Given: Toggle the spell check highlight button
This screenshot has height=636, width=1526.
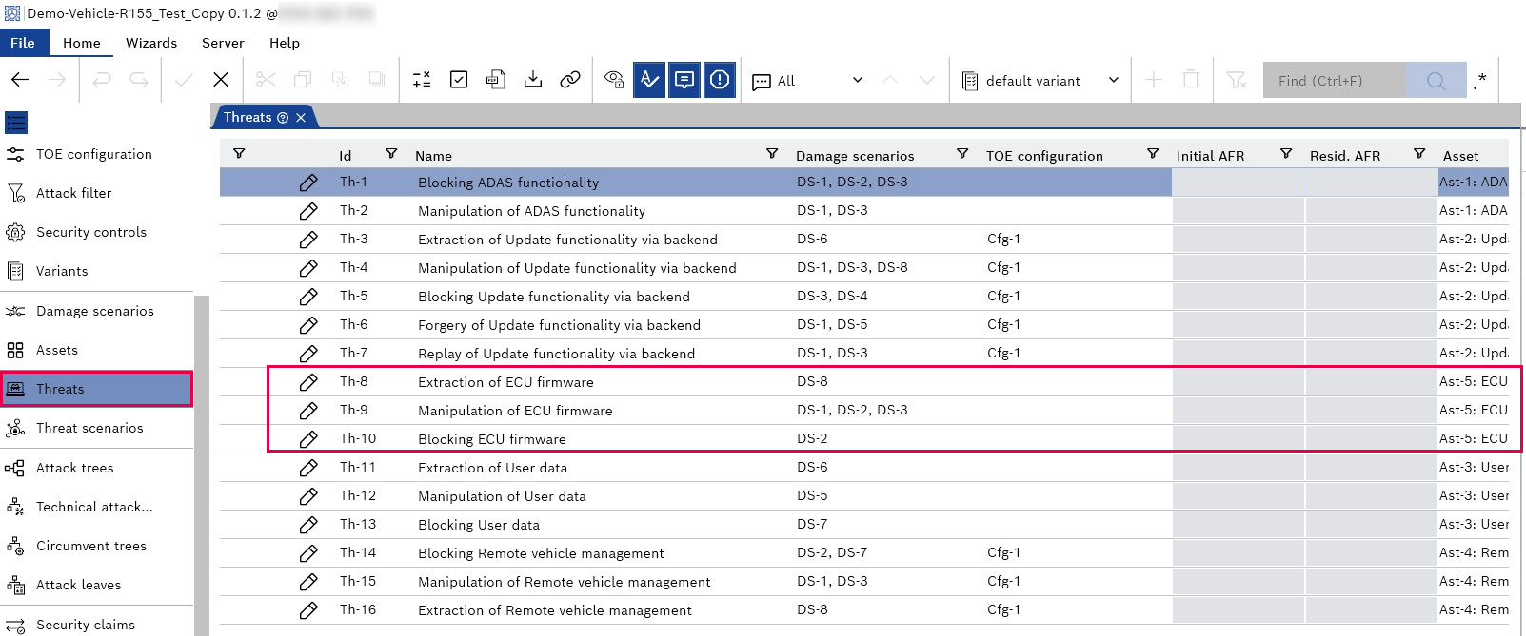Looking at the screenshot, I should [649, 80].
